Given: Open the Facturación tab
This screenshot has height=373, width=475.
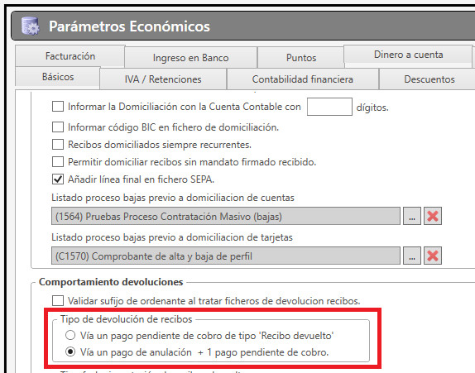Looking at the screenshot, I should tap(70, 56).
